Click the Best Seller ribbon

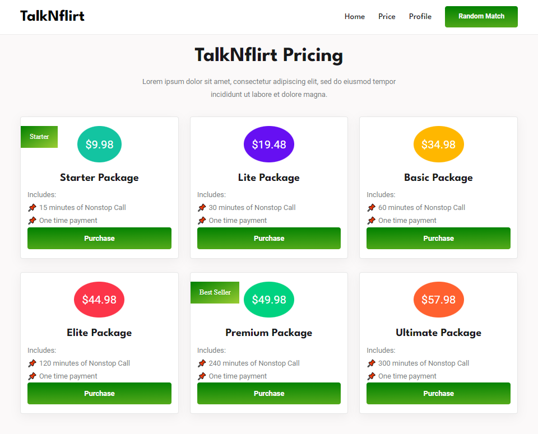coord(215,292)
